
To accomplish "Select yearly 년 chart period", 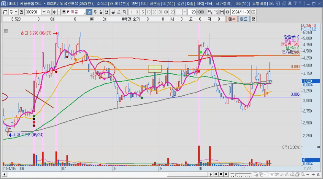I will pyautogui.click(x=107, y=12).
